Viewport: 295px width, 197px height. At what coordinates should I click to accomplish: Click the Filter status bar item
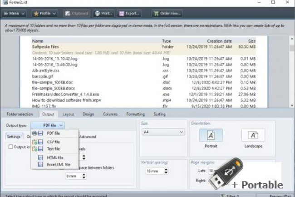pos(237,196)
